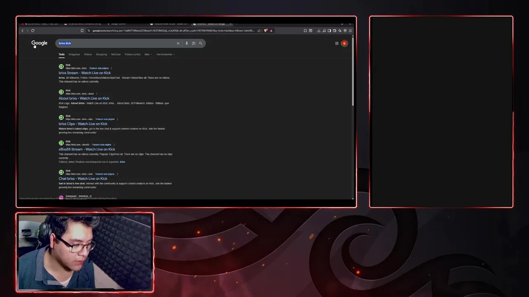Click the Kick favicon beside brixs Clips result
Viewport: 529px width, 297px height.
pyautogui.click(x=61, y=118)
